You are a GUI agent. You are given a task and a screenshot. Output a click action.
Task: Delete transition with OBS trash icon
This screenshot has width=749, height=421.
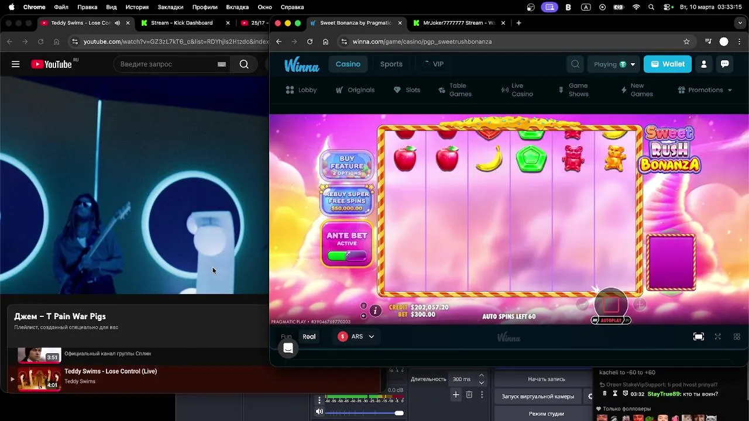[469, 395]
